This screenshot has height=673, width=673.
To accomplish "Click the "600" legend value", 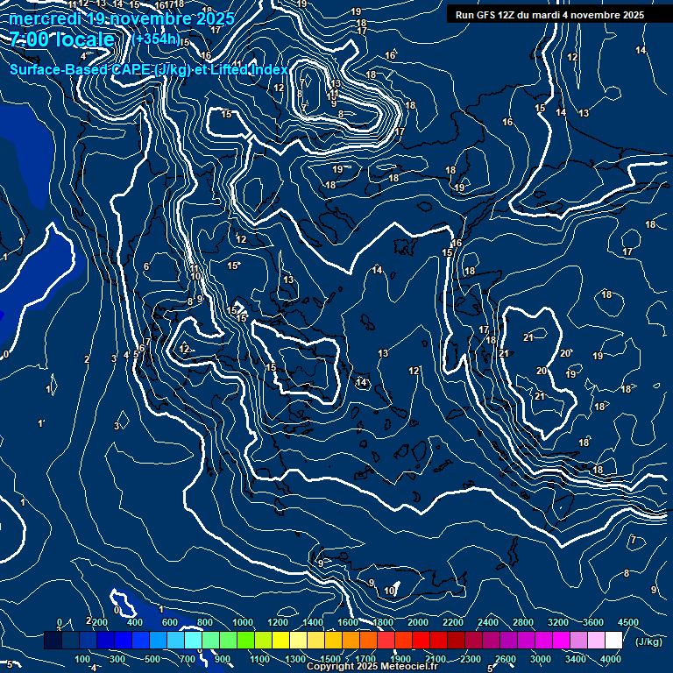I will [x=169, y=622].
